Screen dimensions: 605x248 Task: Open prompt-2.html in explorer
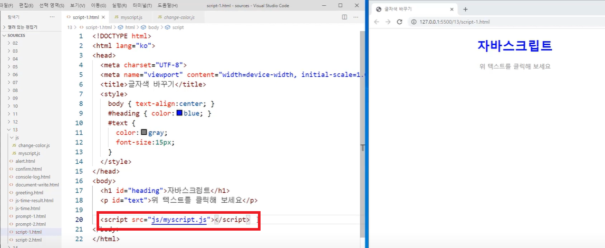31,224
